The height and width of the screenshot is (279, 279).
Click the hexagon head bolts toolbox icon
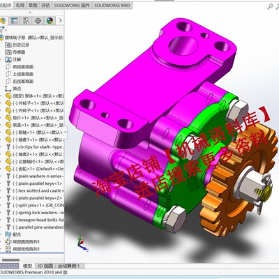point(8,220)
